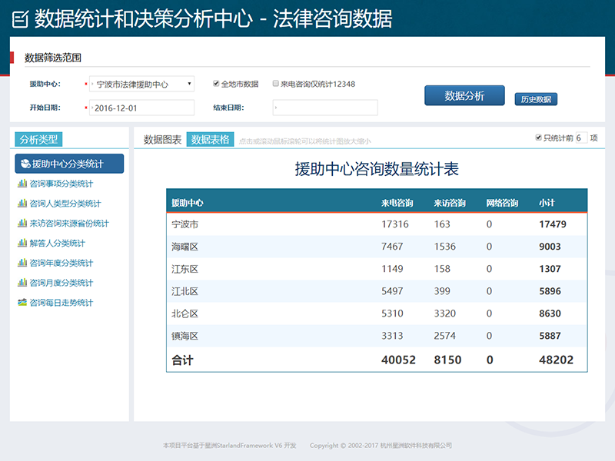Viewport: 615px width, 461px height.
Task: Toggle the 只统计前 checkbox
Action: coord(538,138)
